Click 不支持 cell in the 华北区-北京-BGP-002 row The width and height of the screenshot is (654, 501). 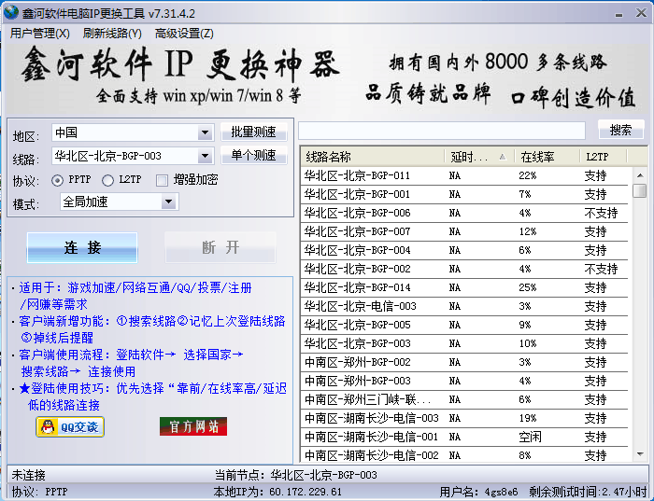pyautogui.click(x=601, y=269)
